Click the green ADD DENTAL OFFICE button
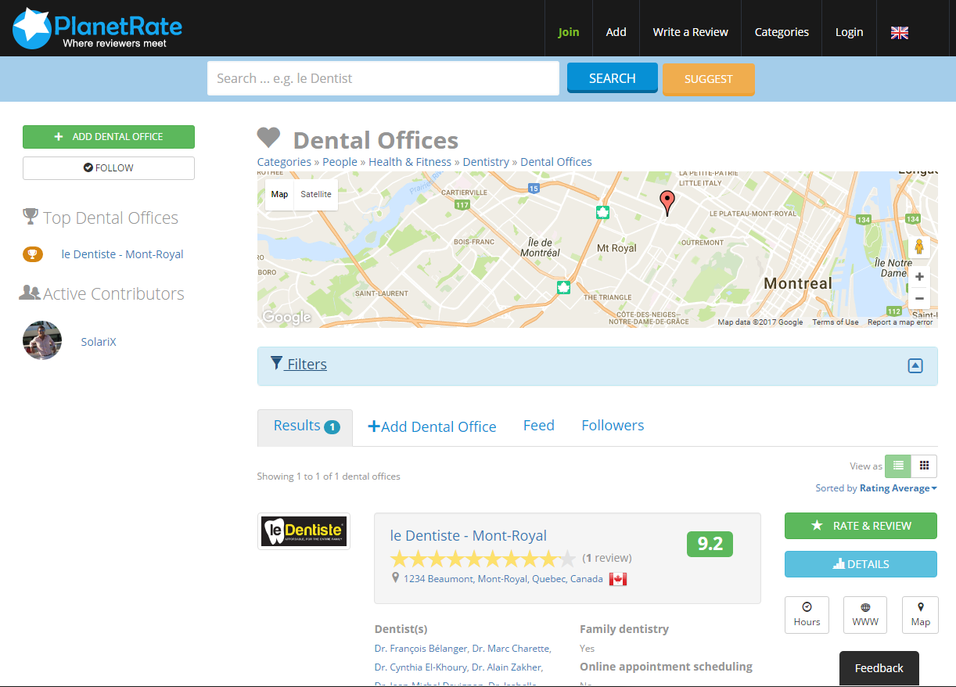This screenshot has width=956, height=687. [109, 137]
